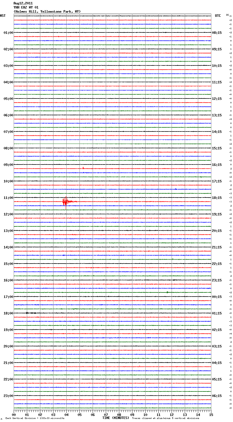Click the green blip between 16:00 and 17:00 traces
233x422 pixels.
[x=167, y=292]
